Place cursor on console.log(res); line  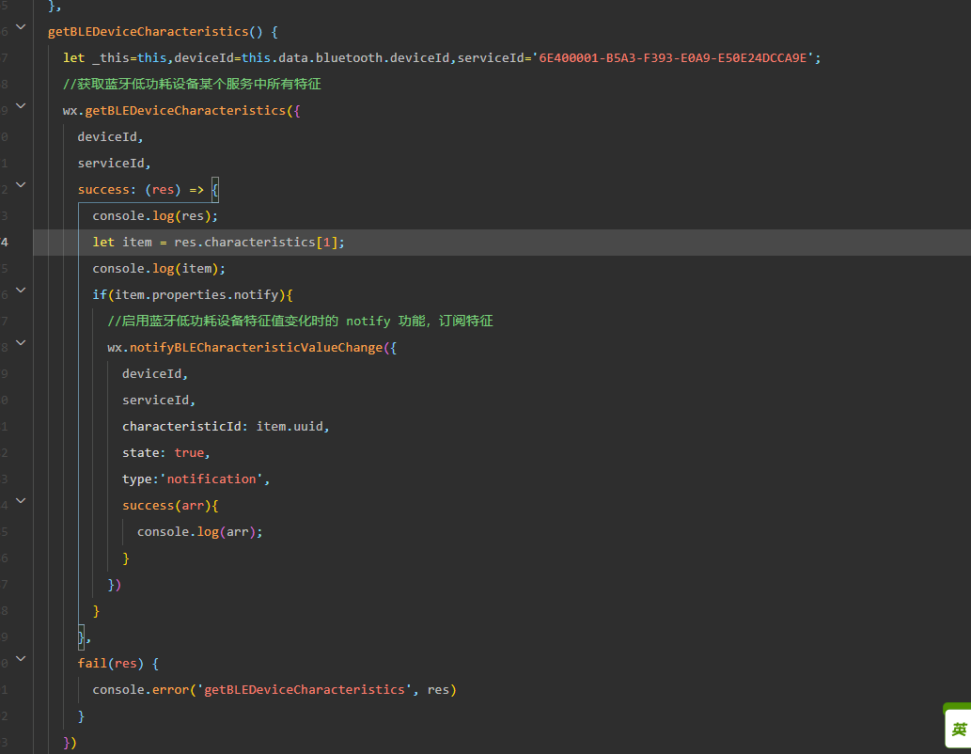pos(155,215)
